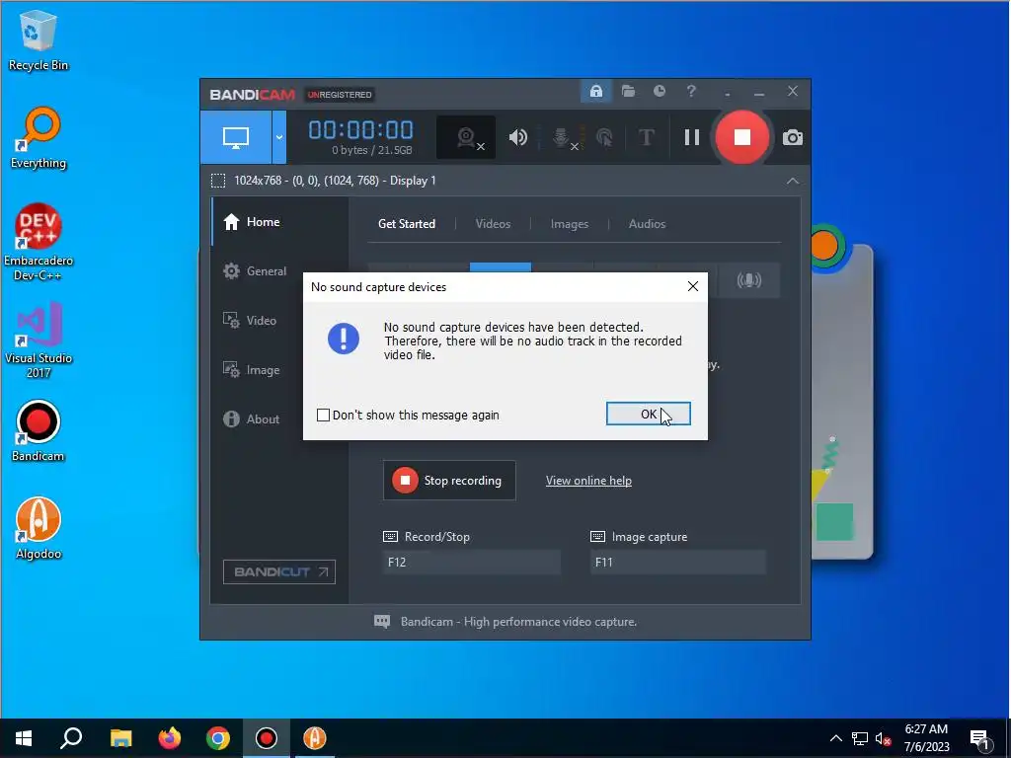Launch Chrome from taskbar
Image resolution: width=1011 pixels, height=758 pixels.
218,738
